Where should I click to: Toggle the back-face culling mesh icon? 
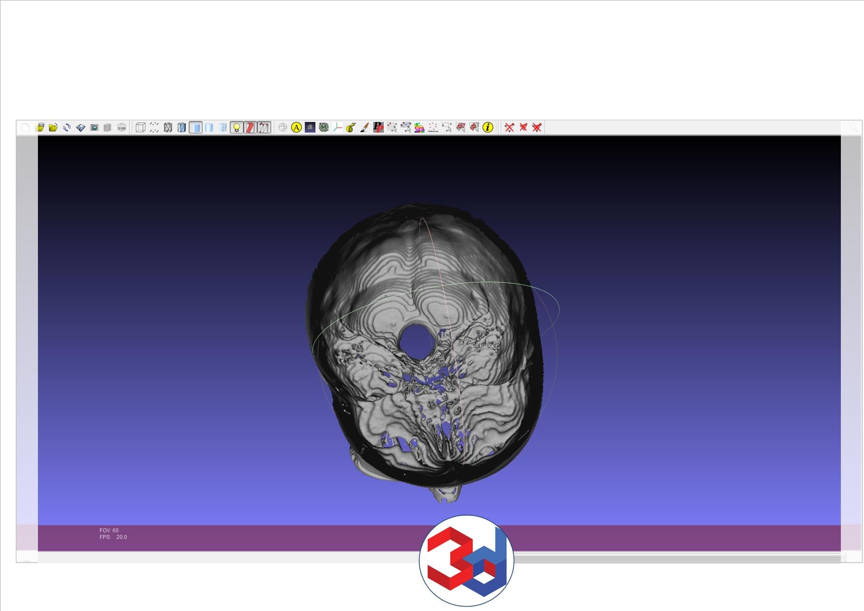coord(264,128)
